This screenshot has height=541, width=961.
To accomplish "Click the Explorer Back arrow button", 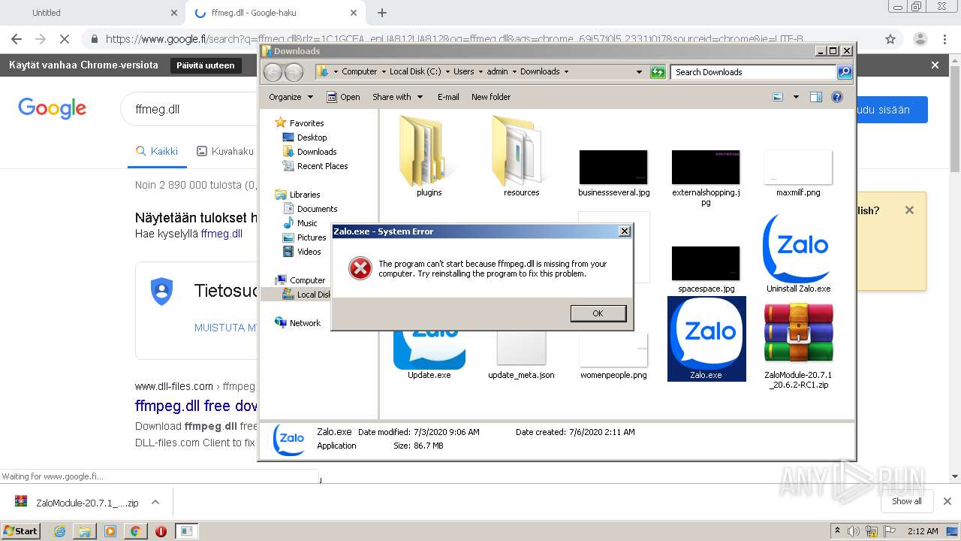I will pos(273,72).
